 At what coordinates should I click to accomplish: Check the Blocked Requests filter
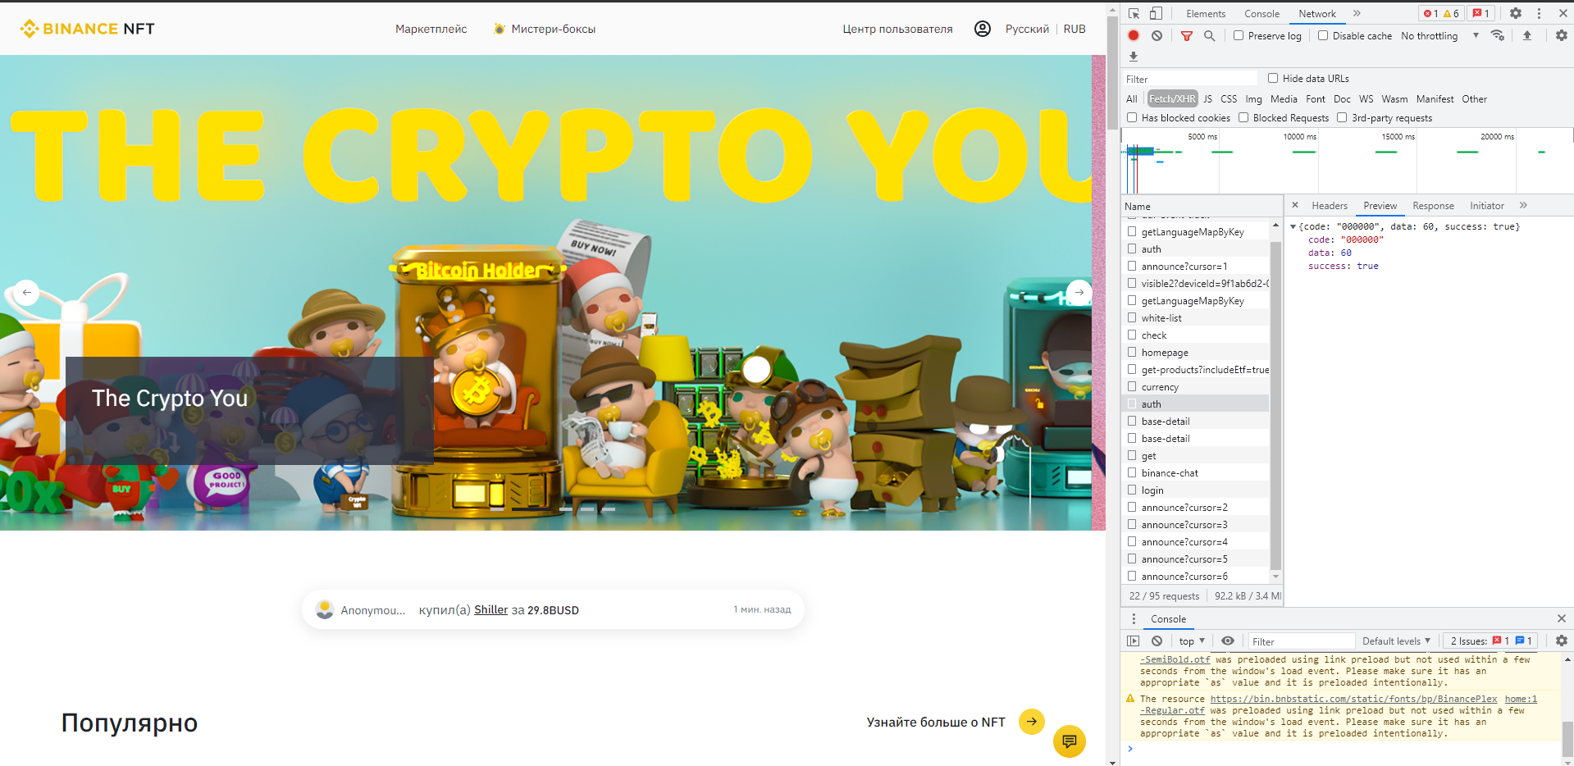(x=1243, y=117)
